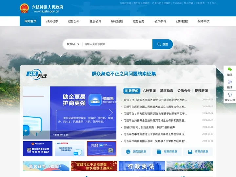Switch to the 视频新闻 tab
The height and width of the screenshot is (177, 236).
tap(201, 91)
